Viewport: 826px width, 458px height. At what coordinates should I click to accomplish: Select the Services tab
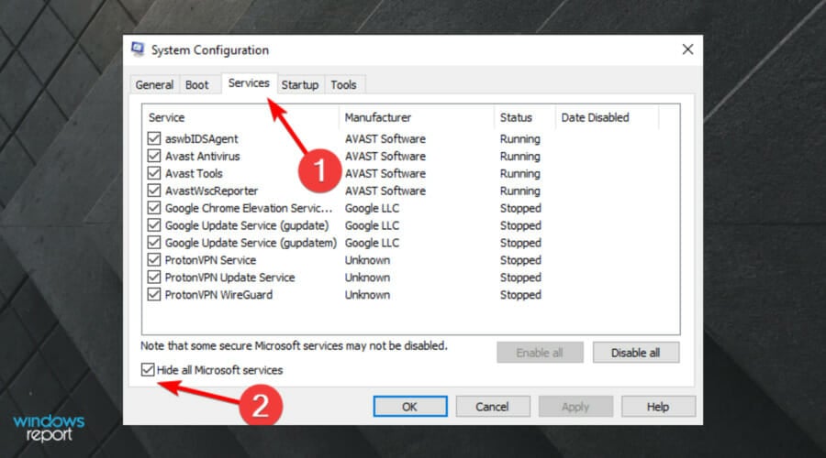[x=249, y=83]
